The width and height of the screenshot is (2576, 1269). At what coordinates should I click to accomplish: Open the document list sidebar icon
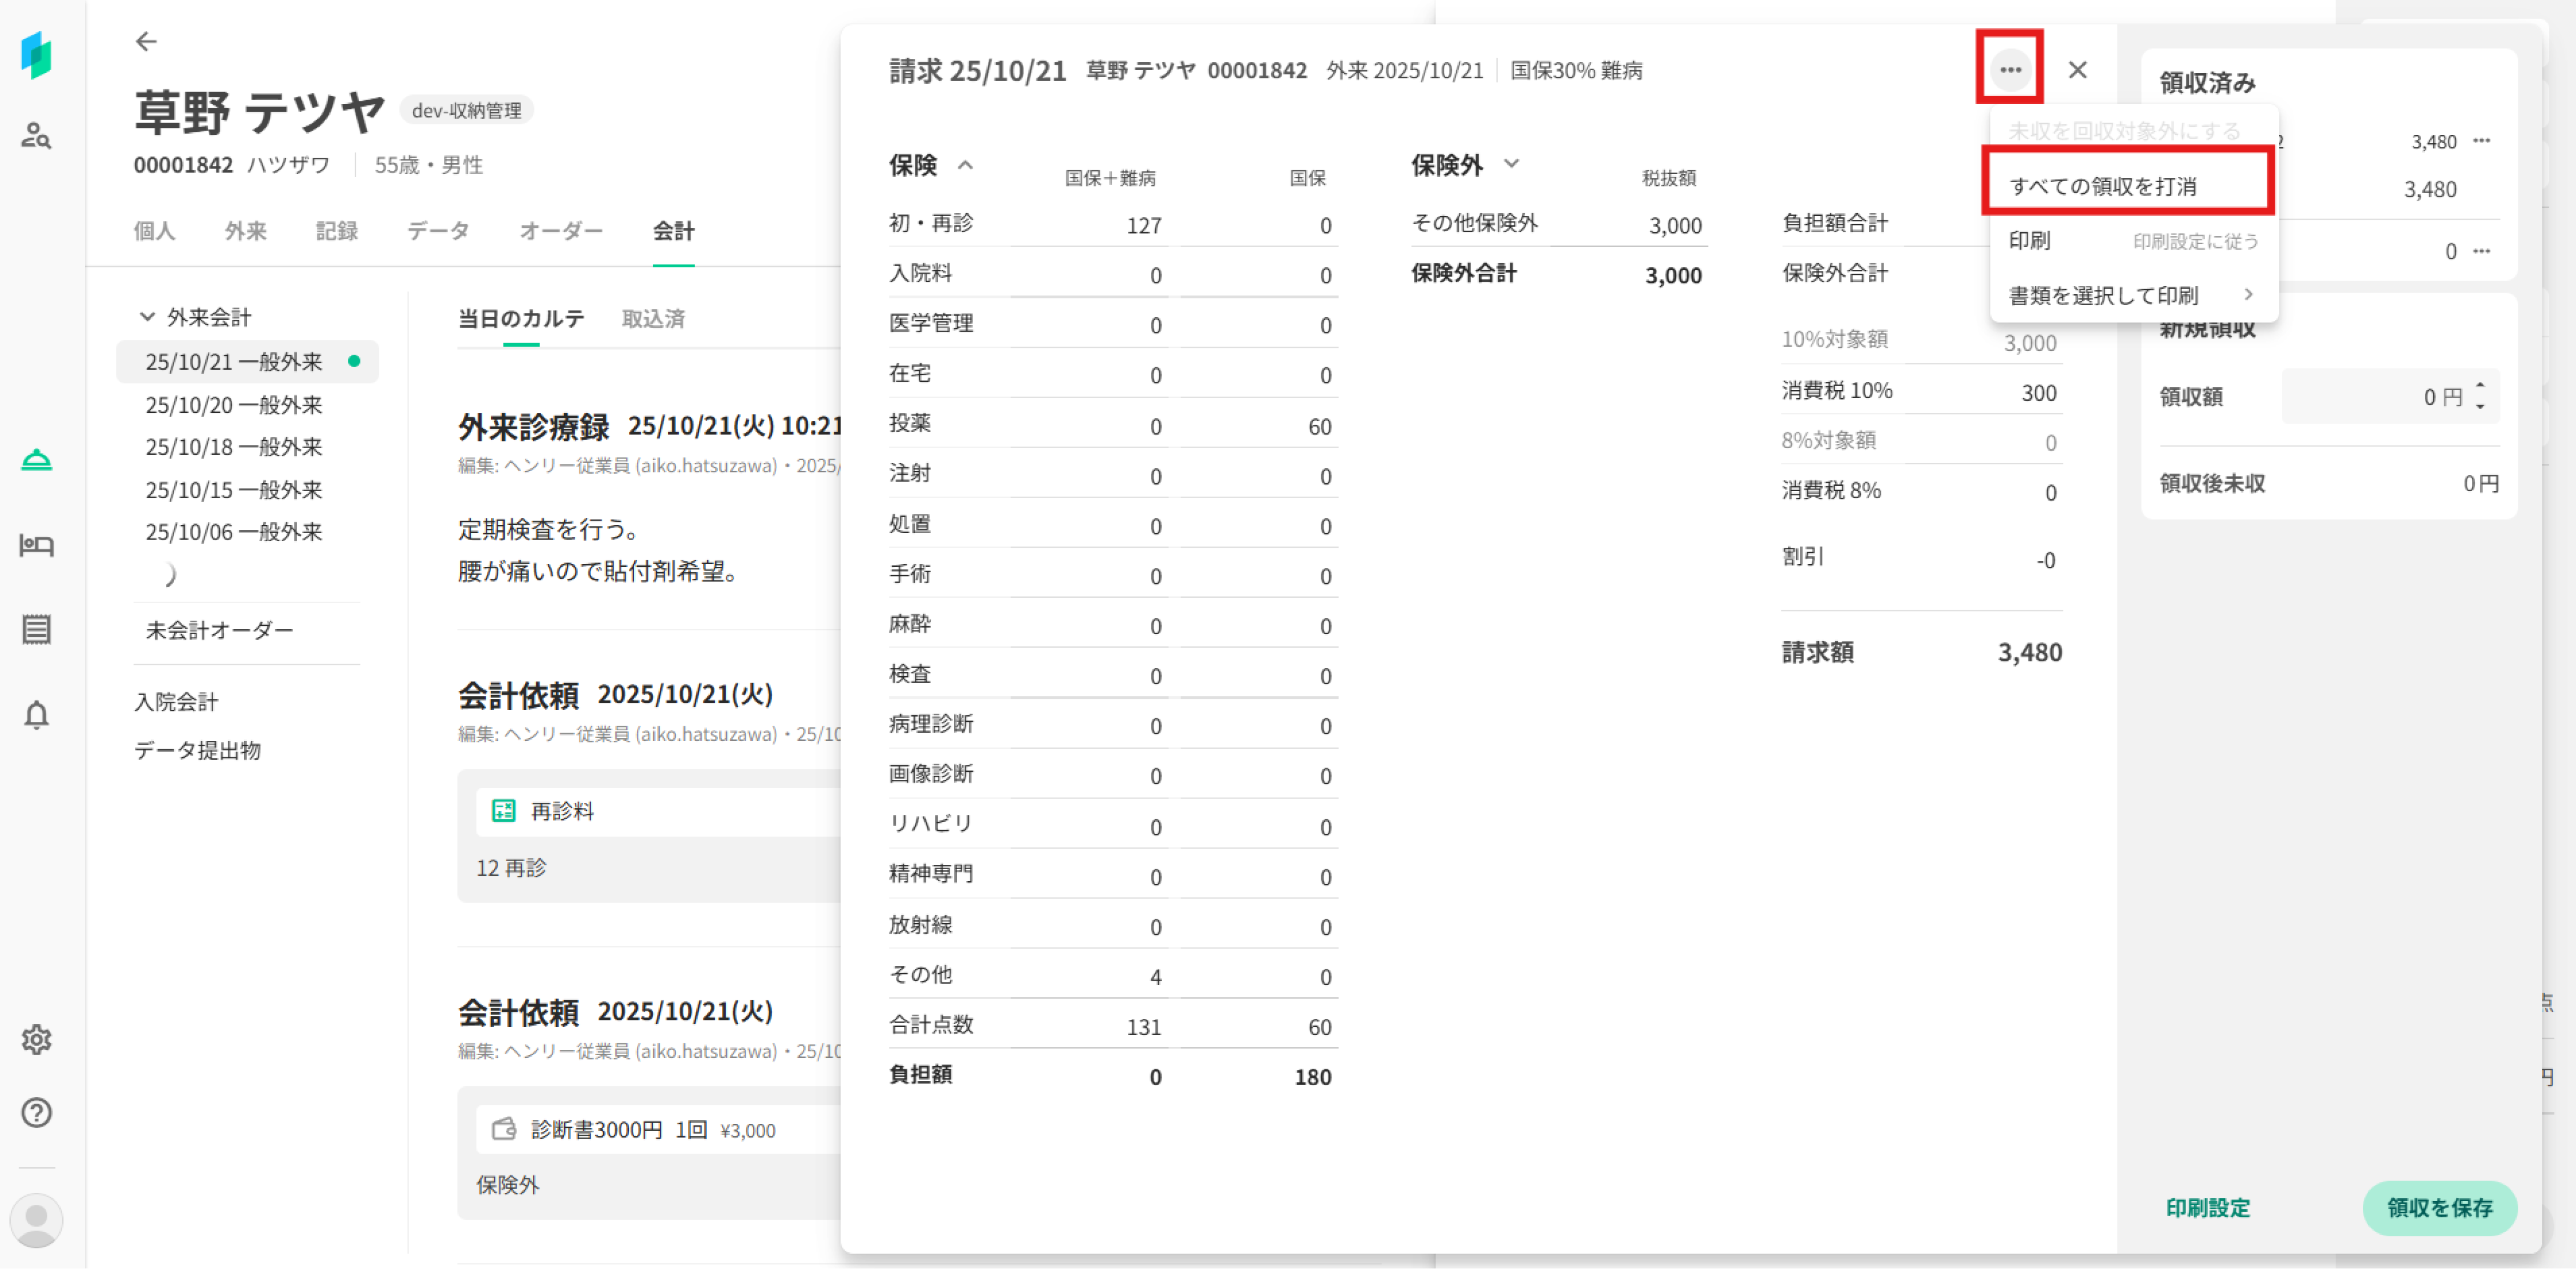coord(36,630)
